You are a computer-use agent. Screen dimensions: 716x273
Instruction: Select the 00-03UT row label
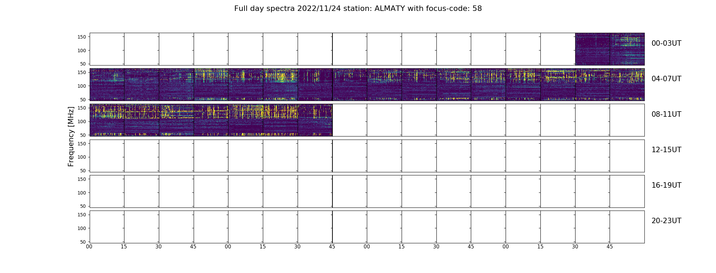pos(666,43)
